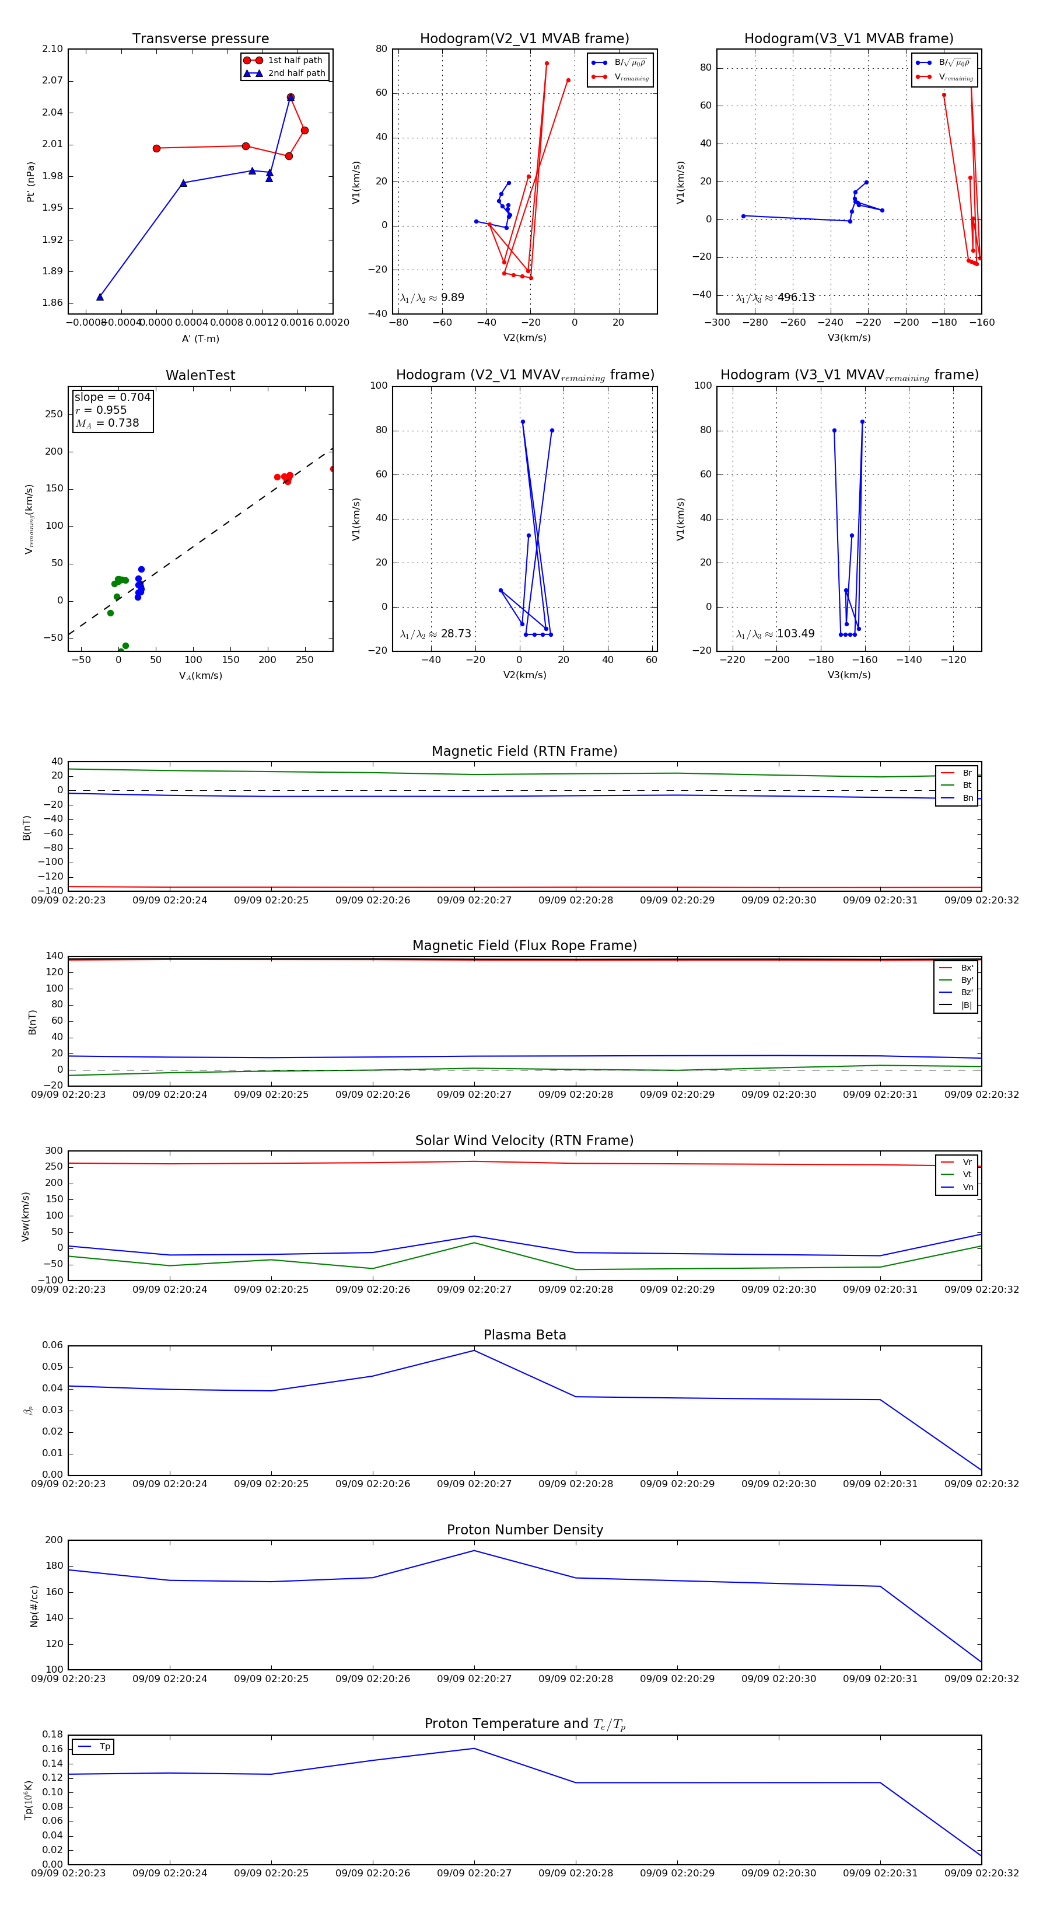Click the "Hodogram(V3_V1 MVAB frame)" title
Viewport: 1050px width, 1926px height.
coord(849,39)
